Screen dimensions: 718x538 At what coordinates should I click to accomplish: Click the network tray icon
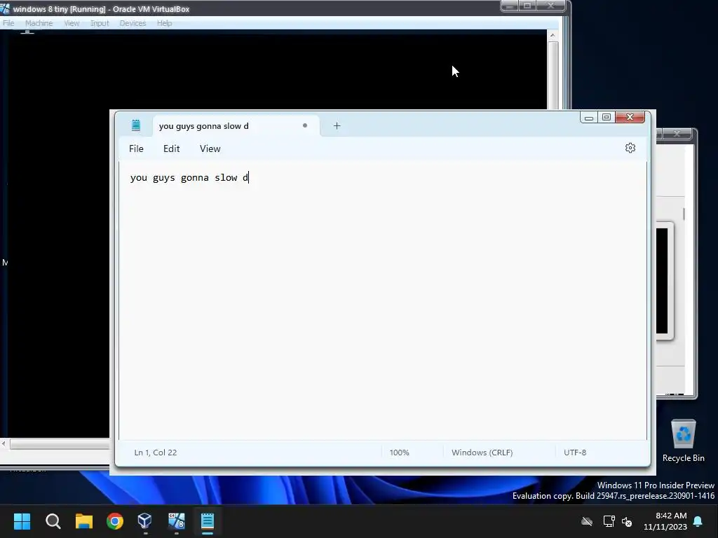click(x=609, y=521)
